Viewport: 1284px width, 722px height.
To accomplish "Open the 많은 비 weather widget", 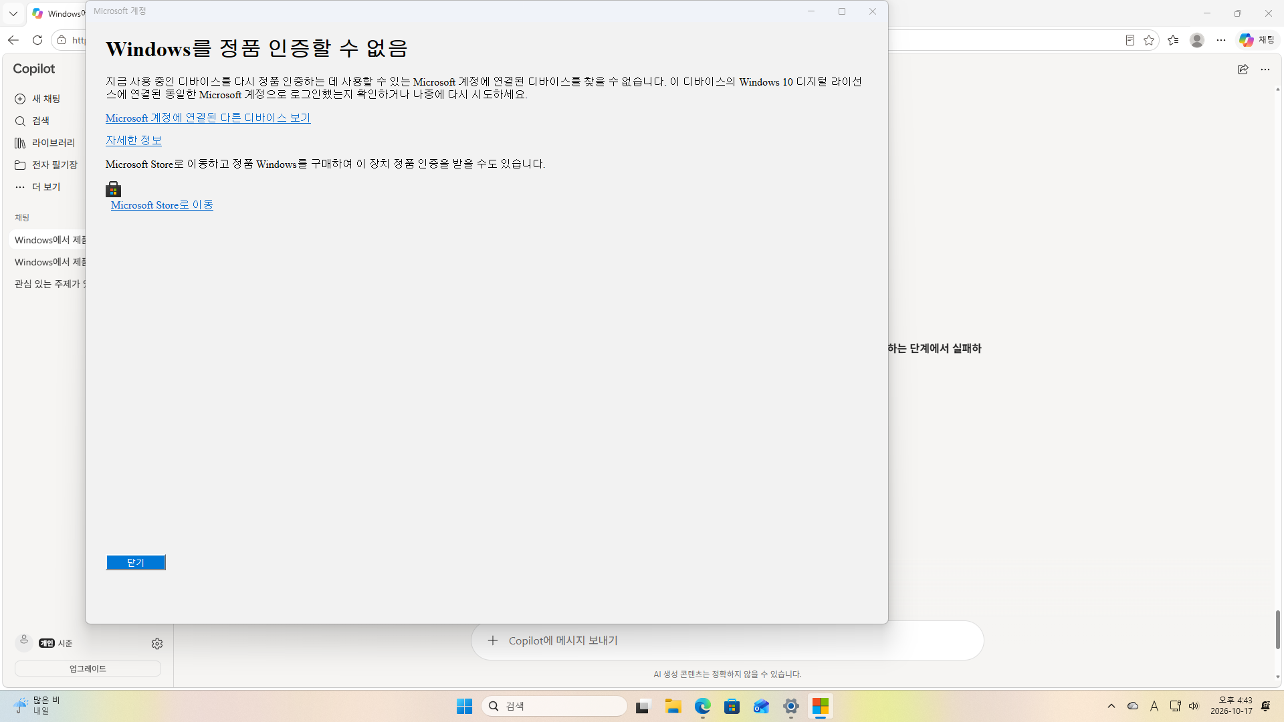I will click(x=37, y=706).
